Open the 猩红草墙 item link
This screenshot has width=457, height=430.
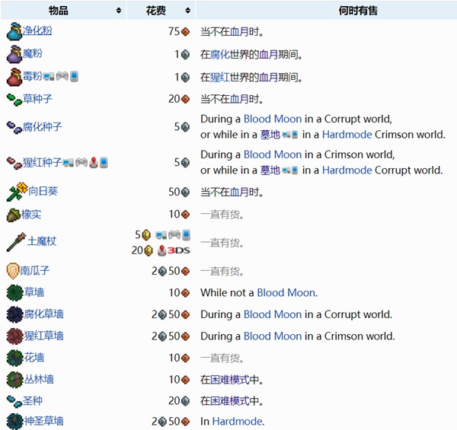(x=43, y=336)
